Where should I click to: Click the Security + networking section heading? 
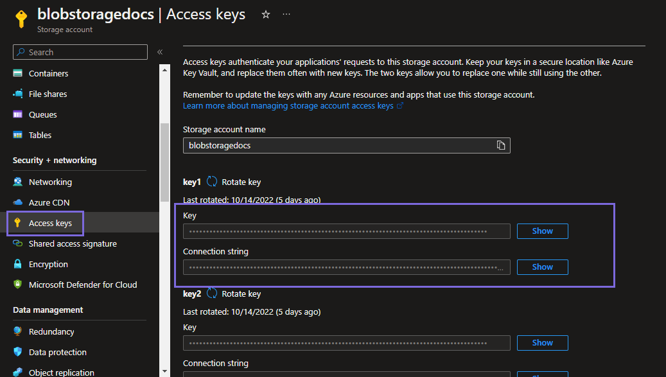pos(55,161)
